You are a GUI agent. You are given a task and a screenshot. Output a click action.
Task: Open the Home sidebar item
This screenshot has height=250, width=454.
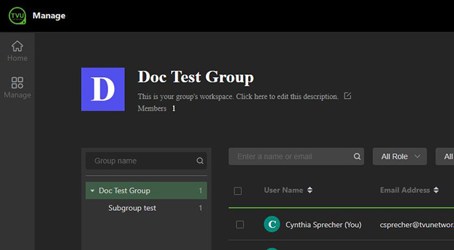coord(18,51)
